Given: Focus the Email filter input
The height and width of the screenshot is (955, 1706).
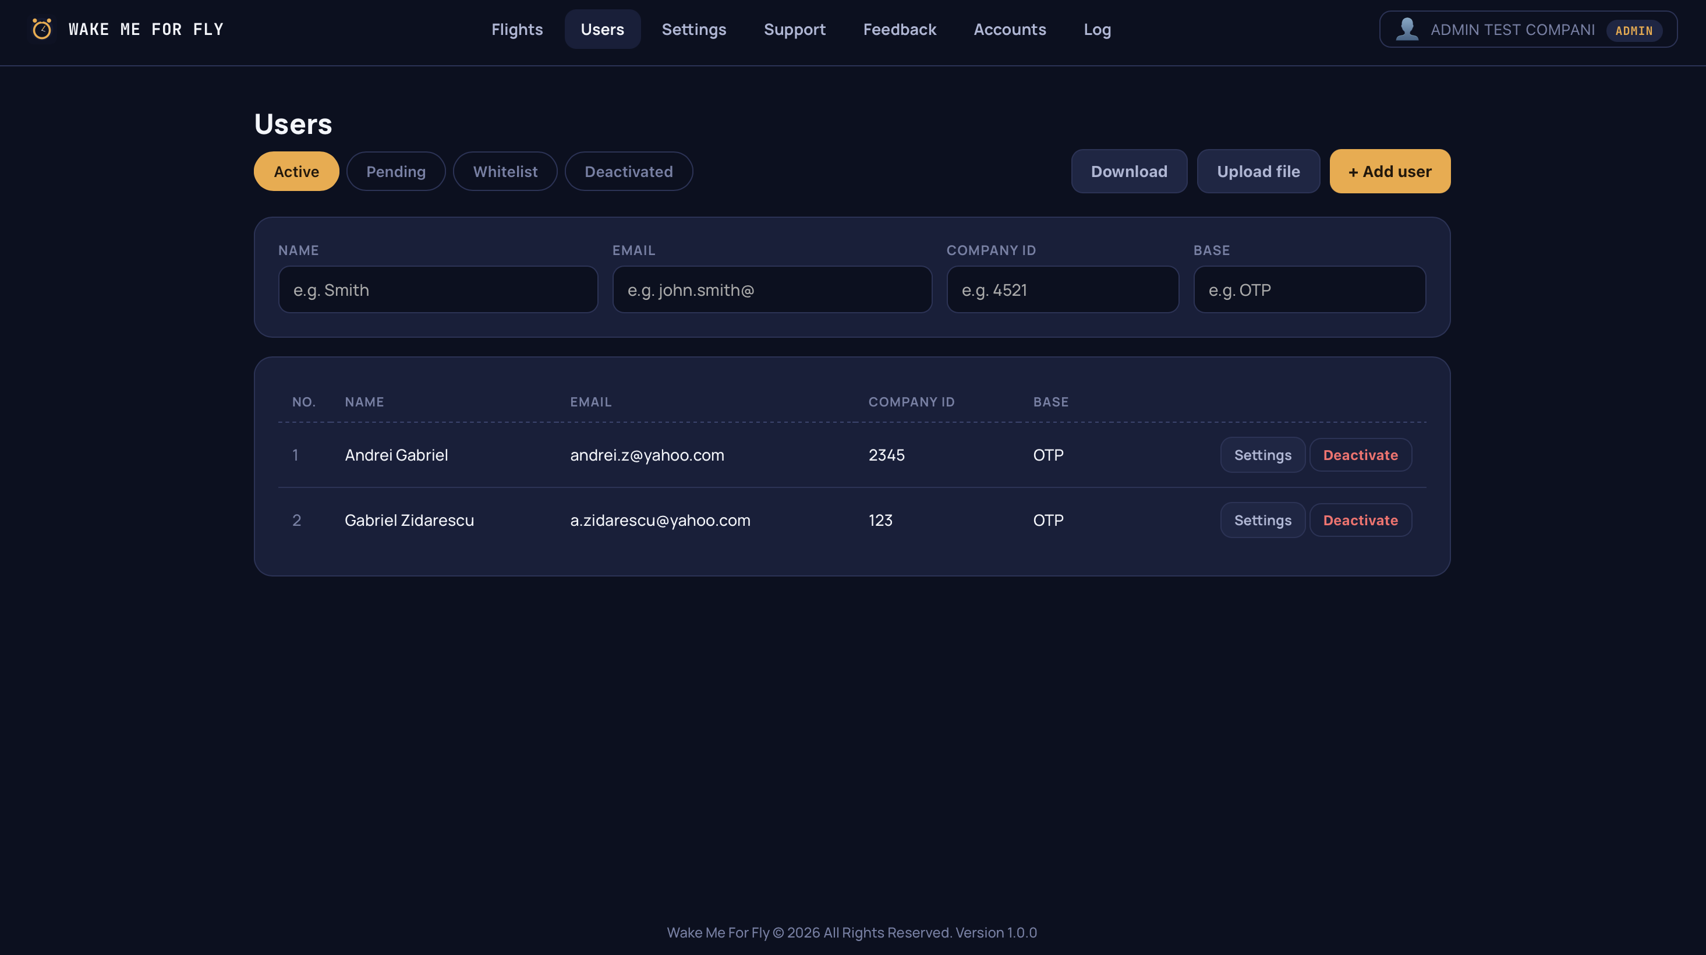Looking at the screenshot, I should [x=772, y=289].
